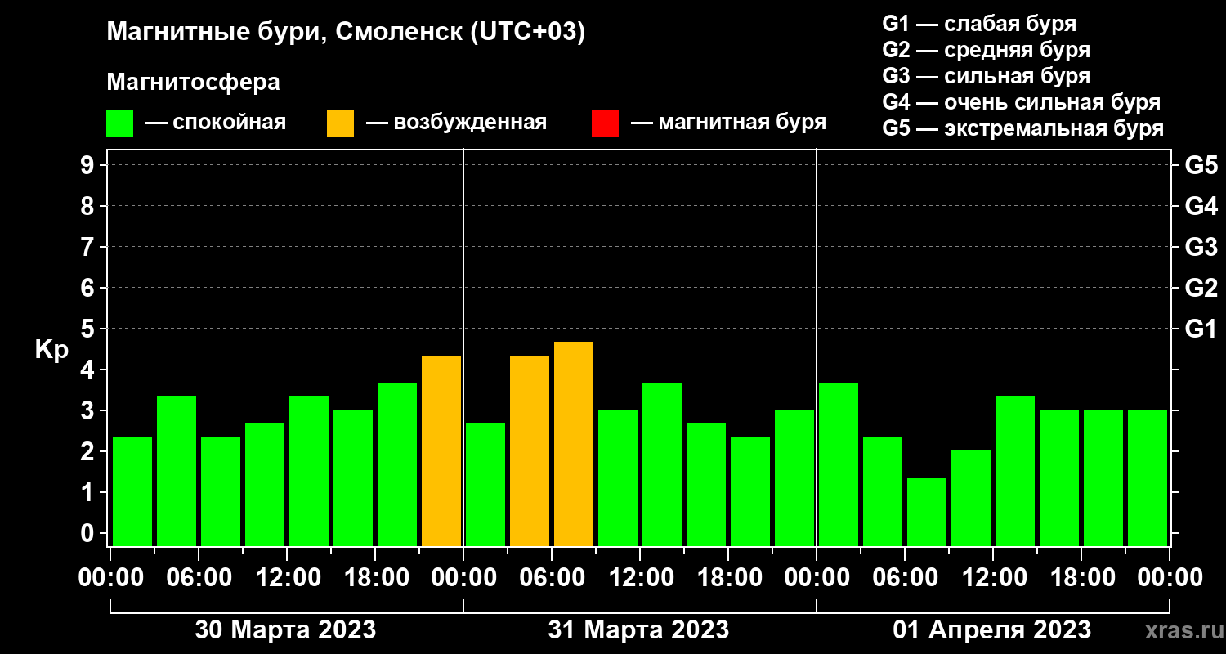The image size is (1226, 654).
Task: Click 'G1 — слабая буря' legend line
Action: click(x=979, y=23)
